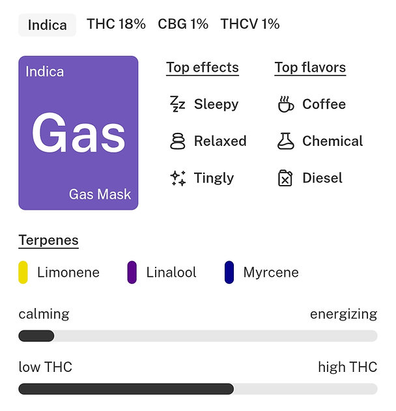This screenshot has height=411, width=396.
Task: Click the Relaxed stacked stones icon
Action: point(177,141)
